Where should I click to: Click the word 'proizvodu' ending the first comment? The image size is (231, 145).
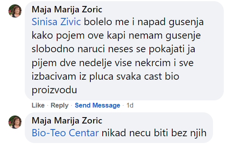(x=54, y=90)
